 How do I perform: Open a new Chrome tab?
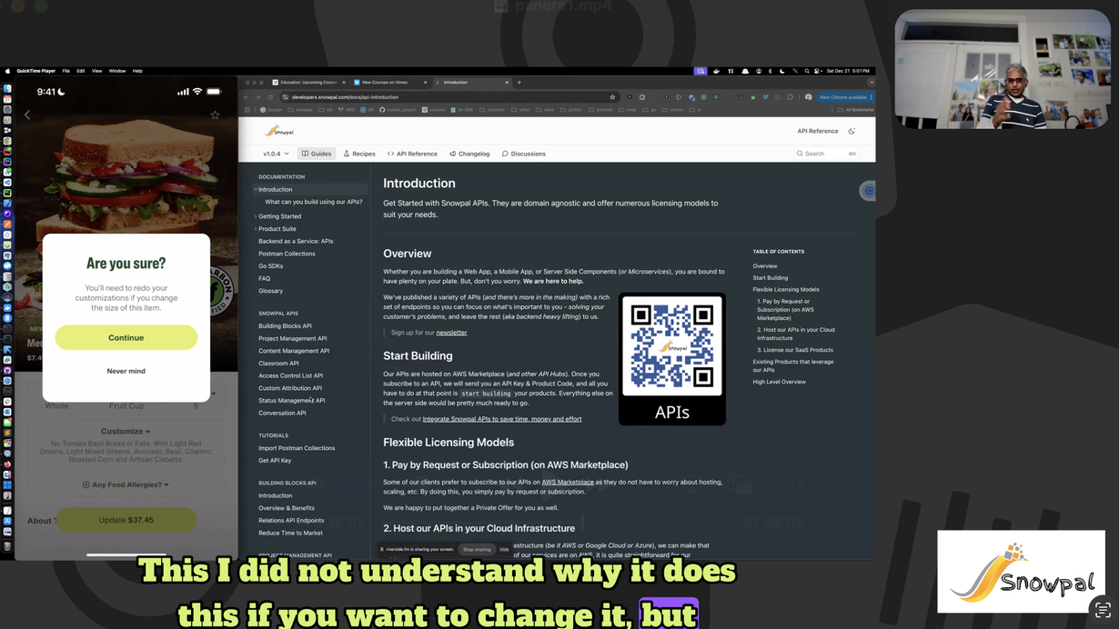pos(519,82)
